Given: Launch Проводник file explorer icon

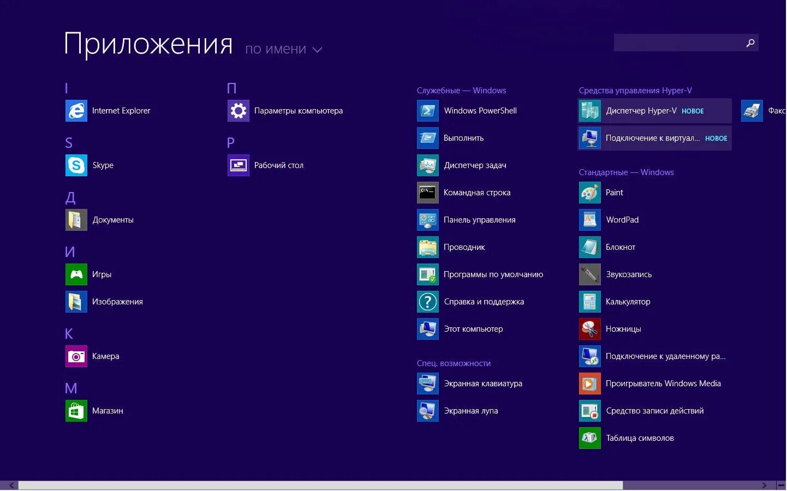Looking at the screenshot, I should pyautogui.click(x=428, y=247).
